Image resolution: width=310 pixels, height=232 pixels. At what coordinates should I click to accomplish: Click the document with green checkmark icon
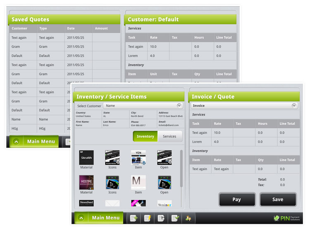click(x=175, y=218)
